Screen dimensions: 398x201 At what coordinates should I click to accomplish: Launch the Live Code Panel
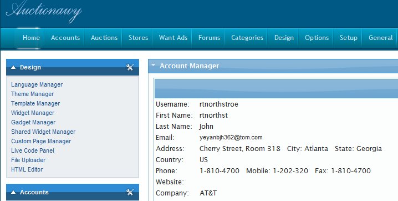click(33, 150)
